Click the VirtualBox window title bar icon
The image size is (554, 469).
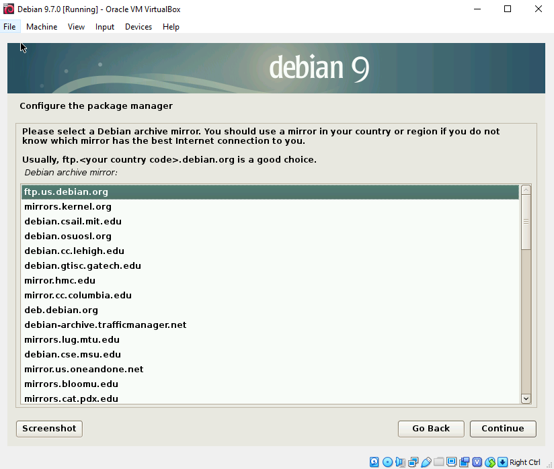tap(9, 9)
